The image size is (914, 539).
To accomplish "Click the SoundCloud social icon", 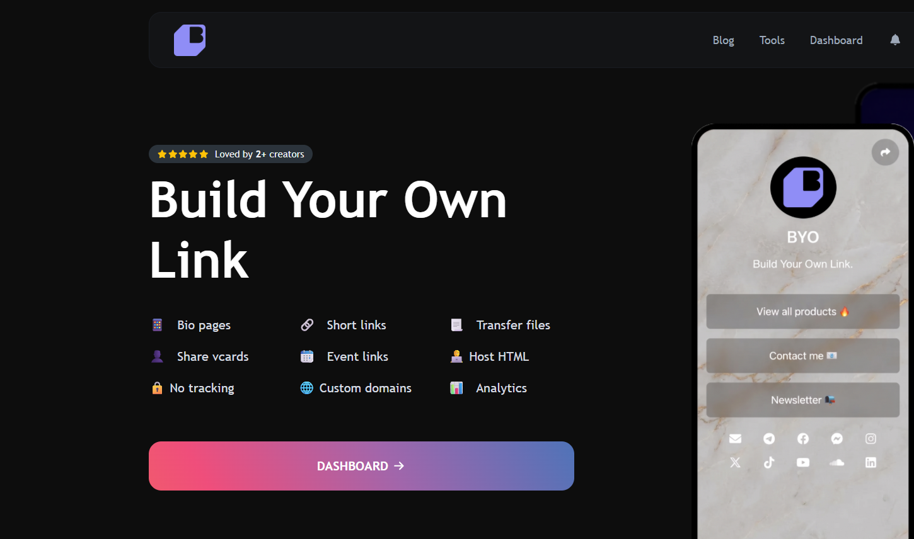I will coord(837,462).
